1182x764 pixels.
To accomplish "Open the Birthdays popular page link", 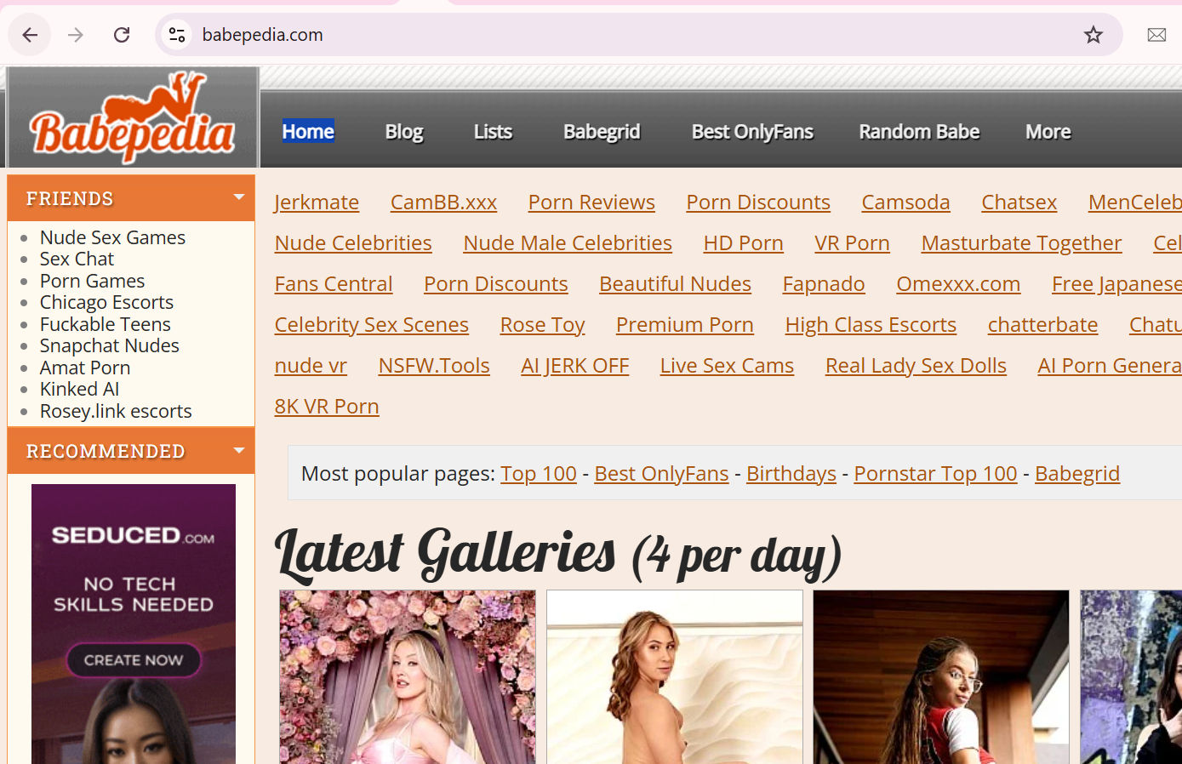I will click(791, 473).
